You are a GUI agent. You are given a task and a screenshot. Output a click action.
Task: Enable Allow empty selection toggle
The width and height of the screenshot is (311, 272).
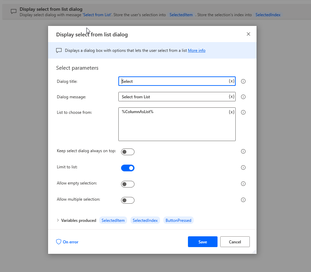point(128,184)
